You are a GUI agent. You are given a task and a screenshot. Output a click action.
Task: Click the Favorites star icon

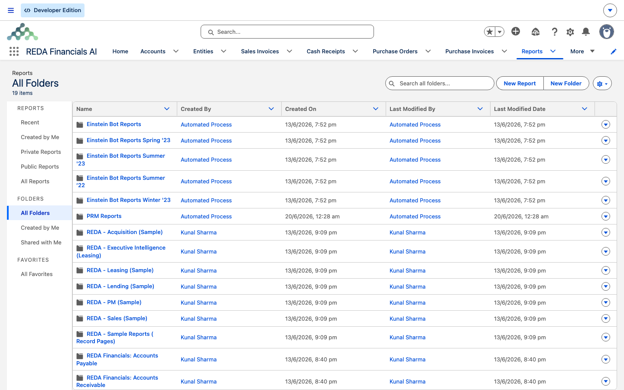(x=490, y=32)
